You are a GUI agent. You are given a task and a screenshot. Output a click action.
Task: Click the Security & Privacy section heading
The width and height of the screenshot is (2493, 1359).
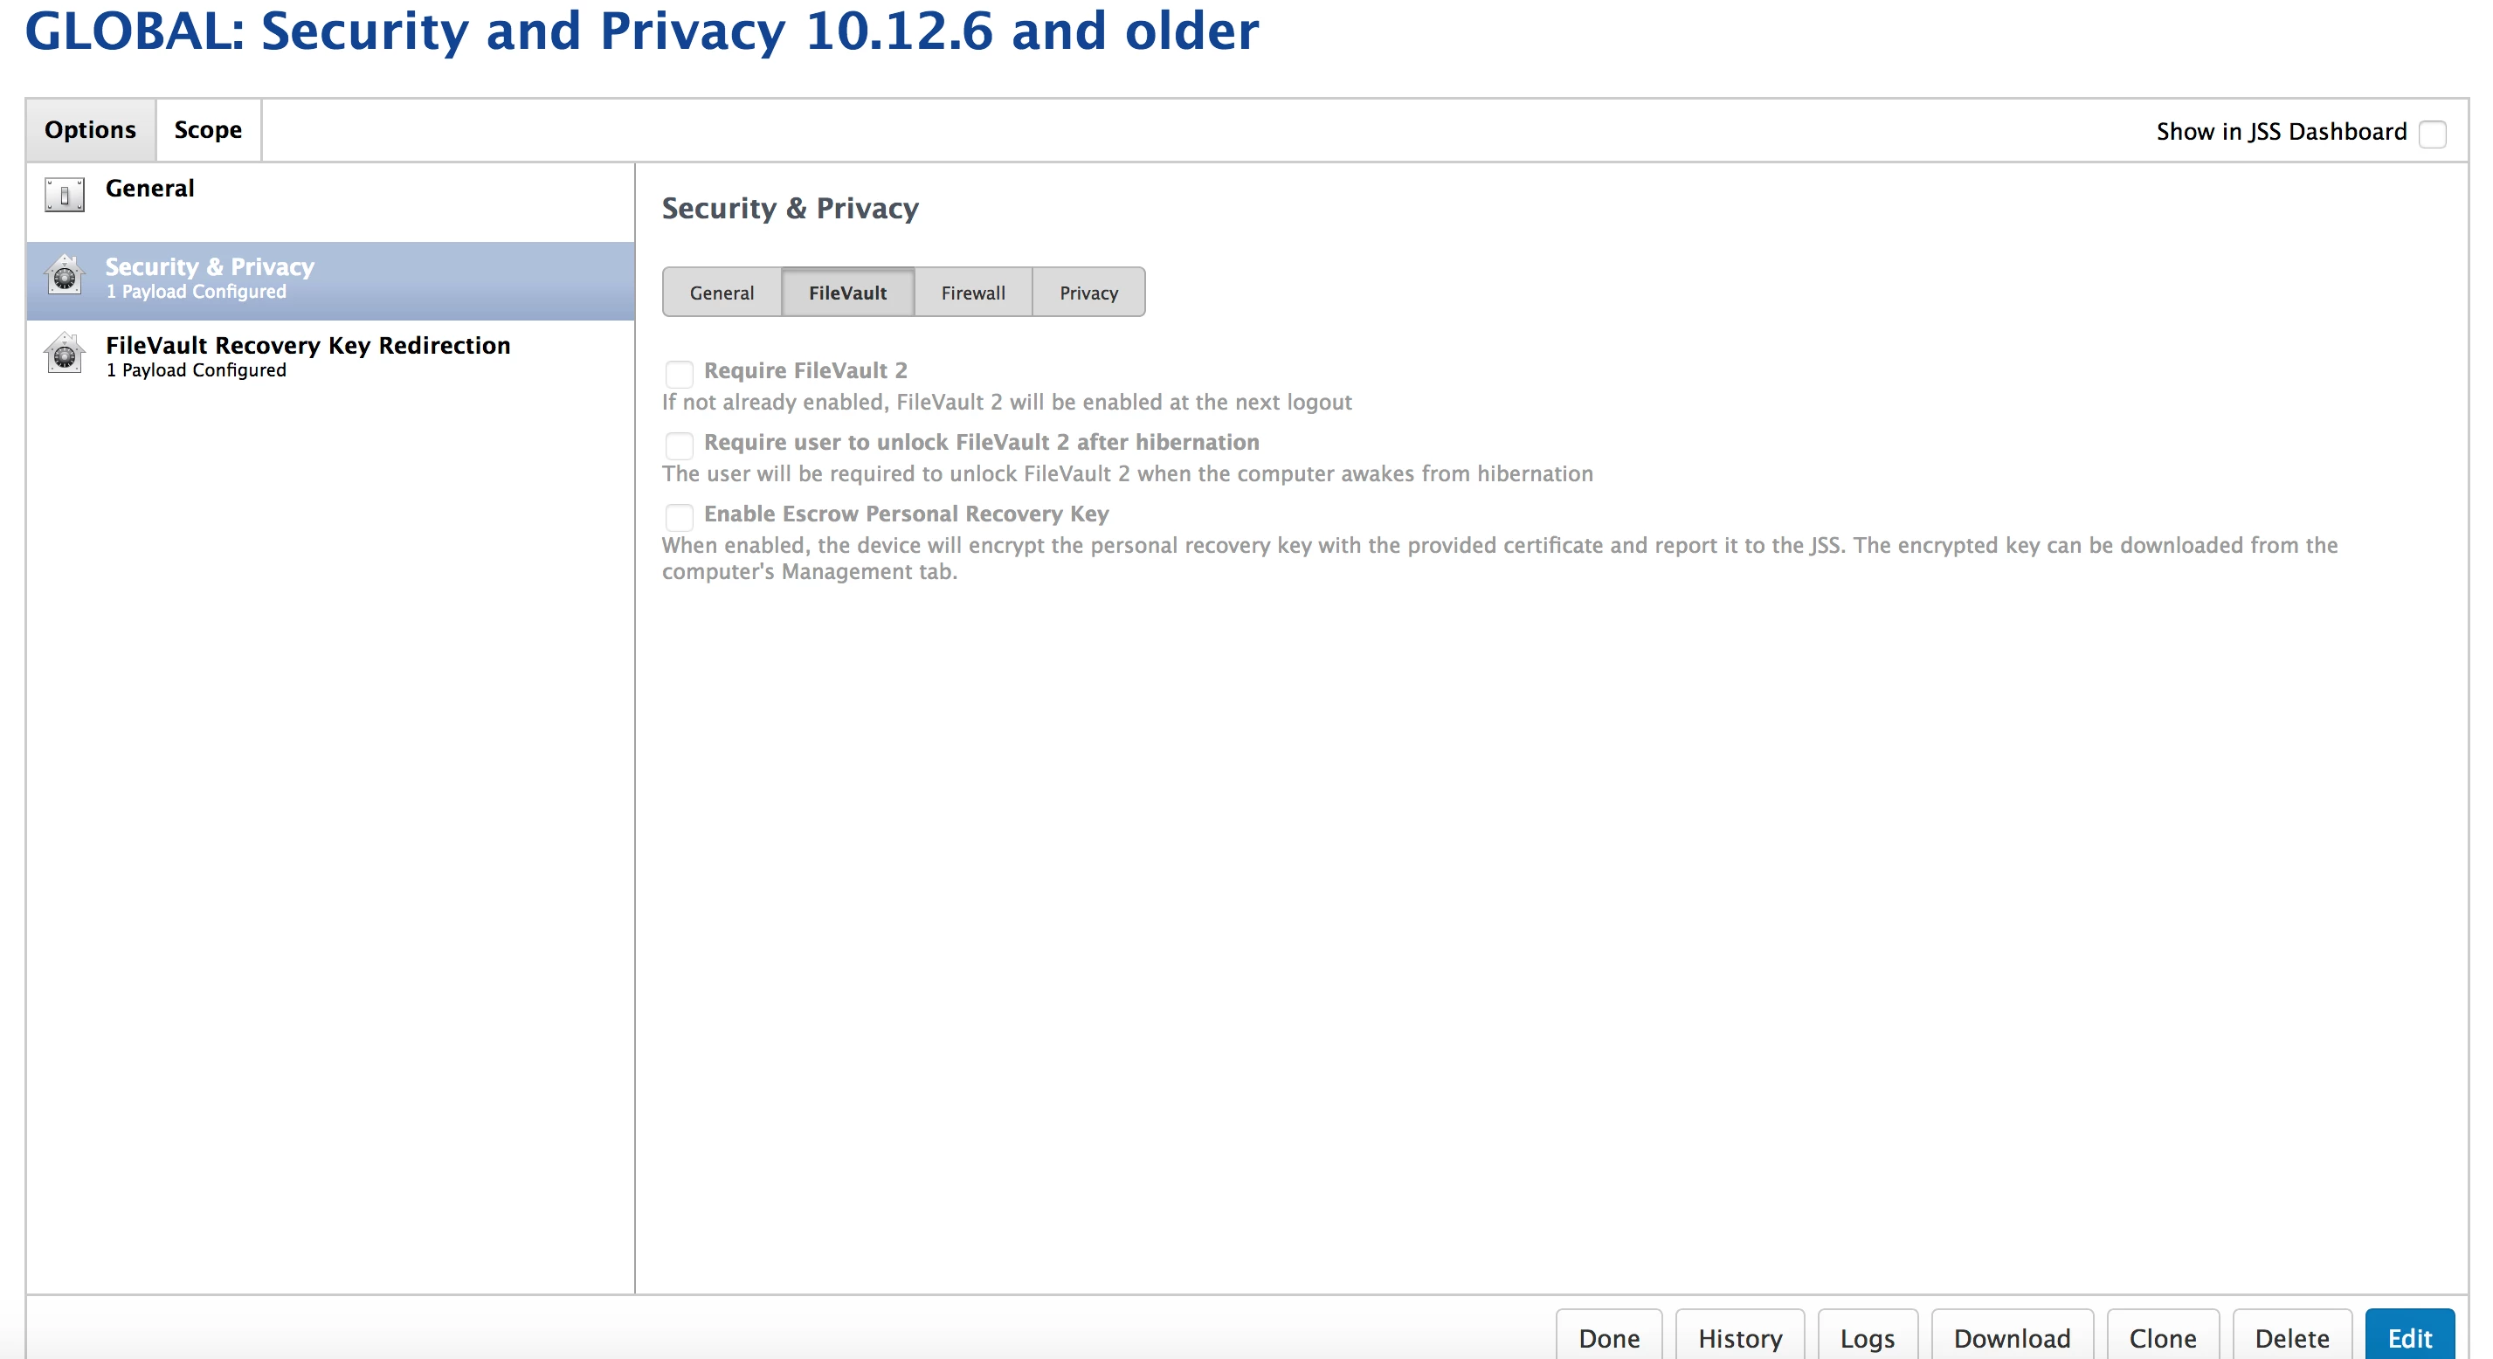[790, 208]
